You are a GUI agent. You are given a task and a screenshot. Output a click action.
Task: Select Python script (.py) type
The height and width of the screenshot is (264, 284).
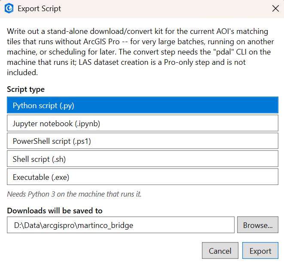(x=143, y=105)
